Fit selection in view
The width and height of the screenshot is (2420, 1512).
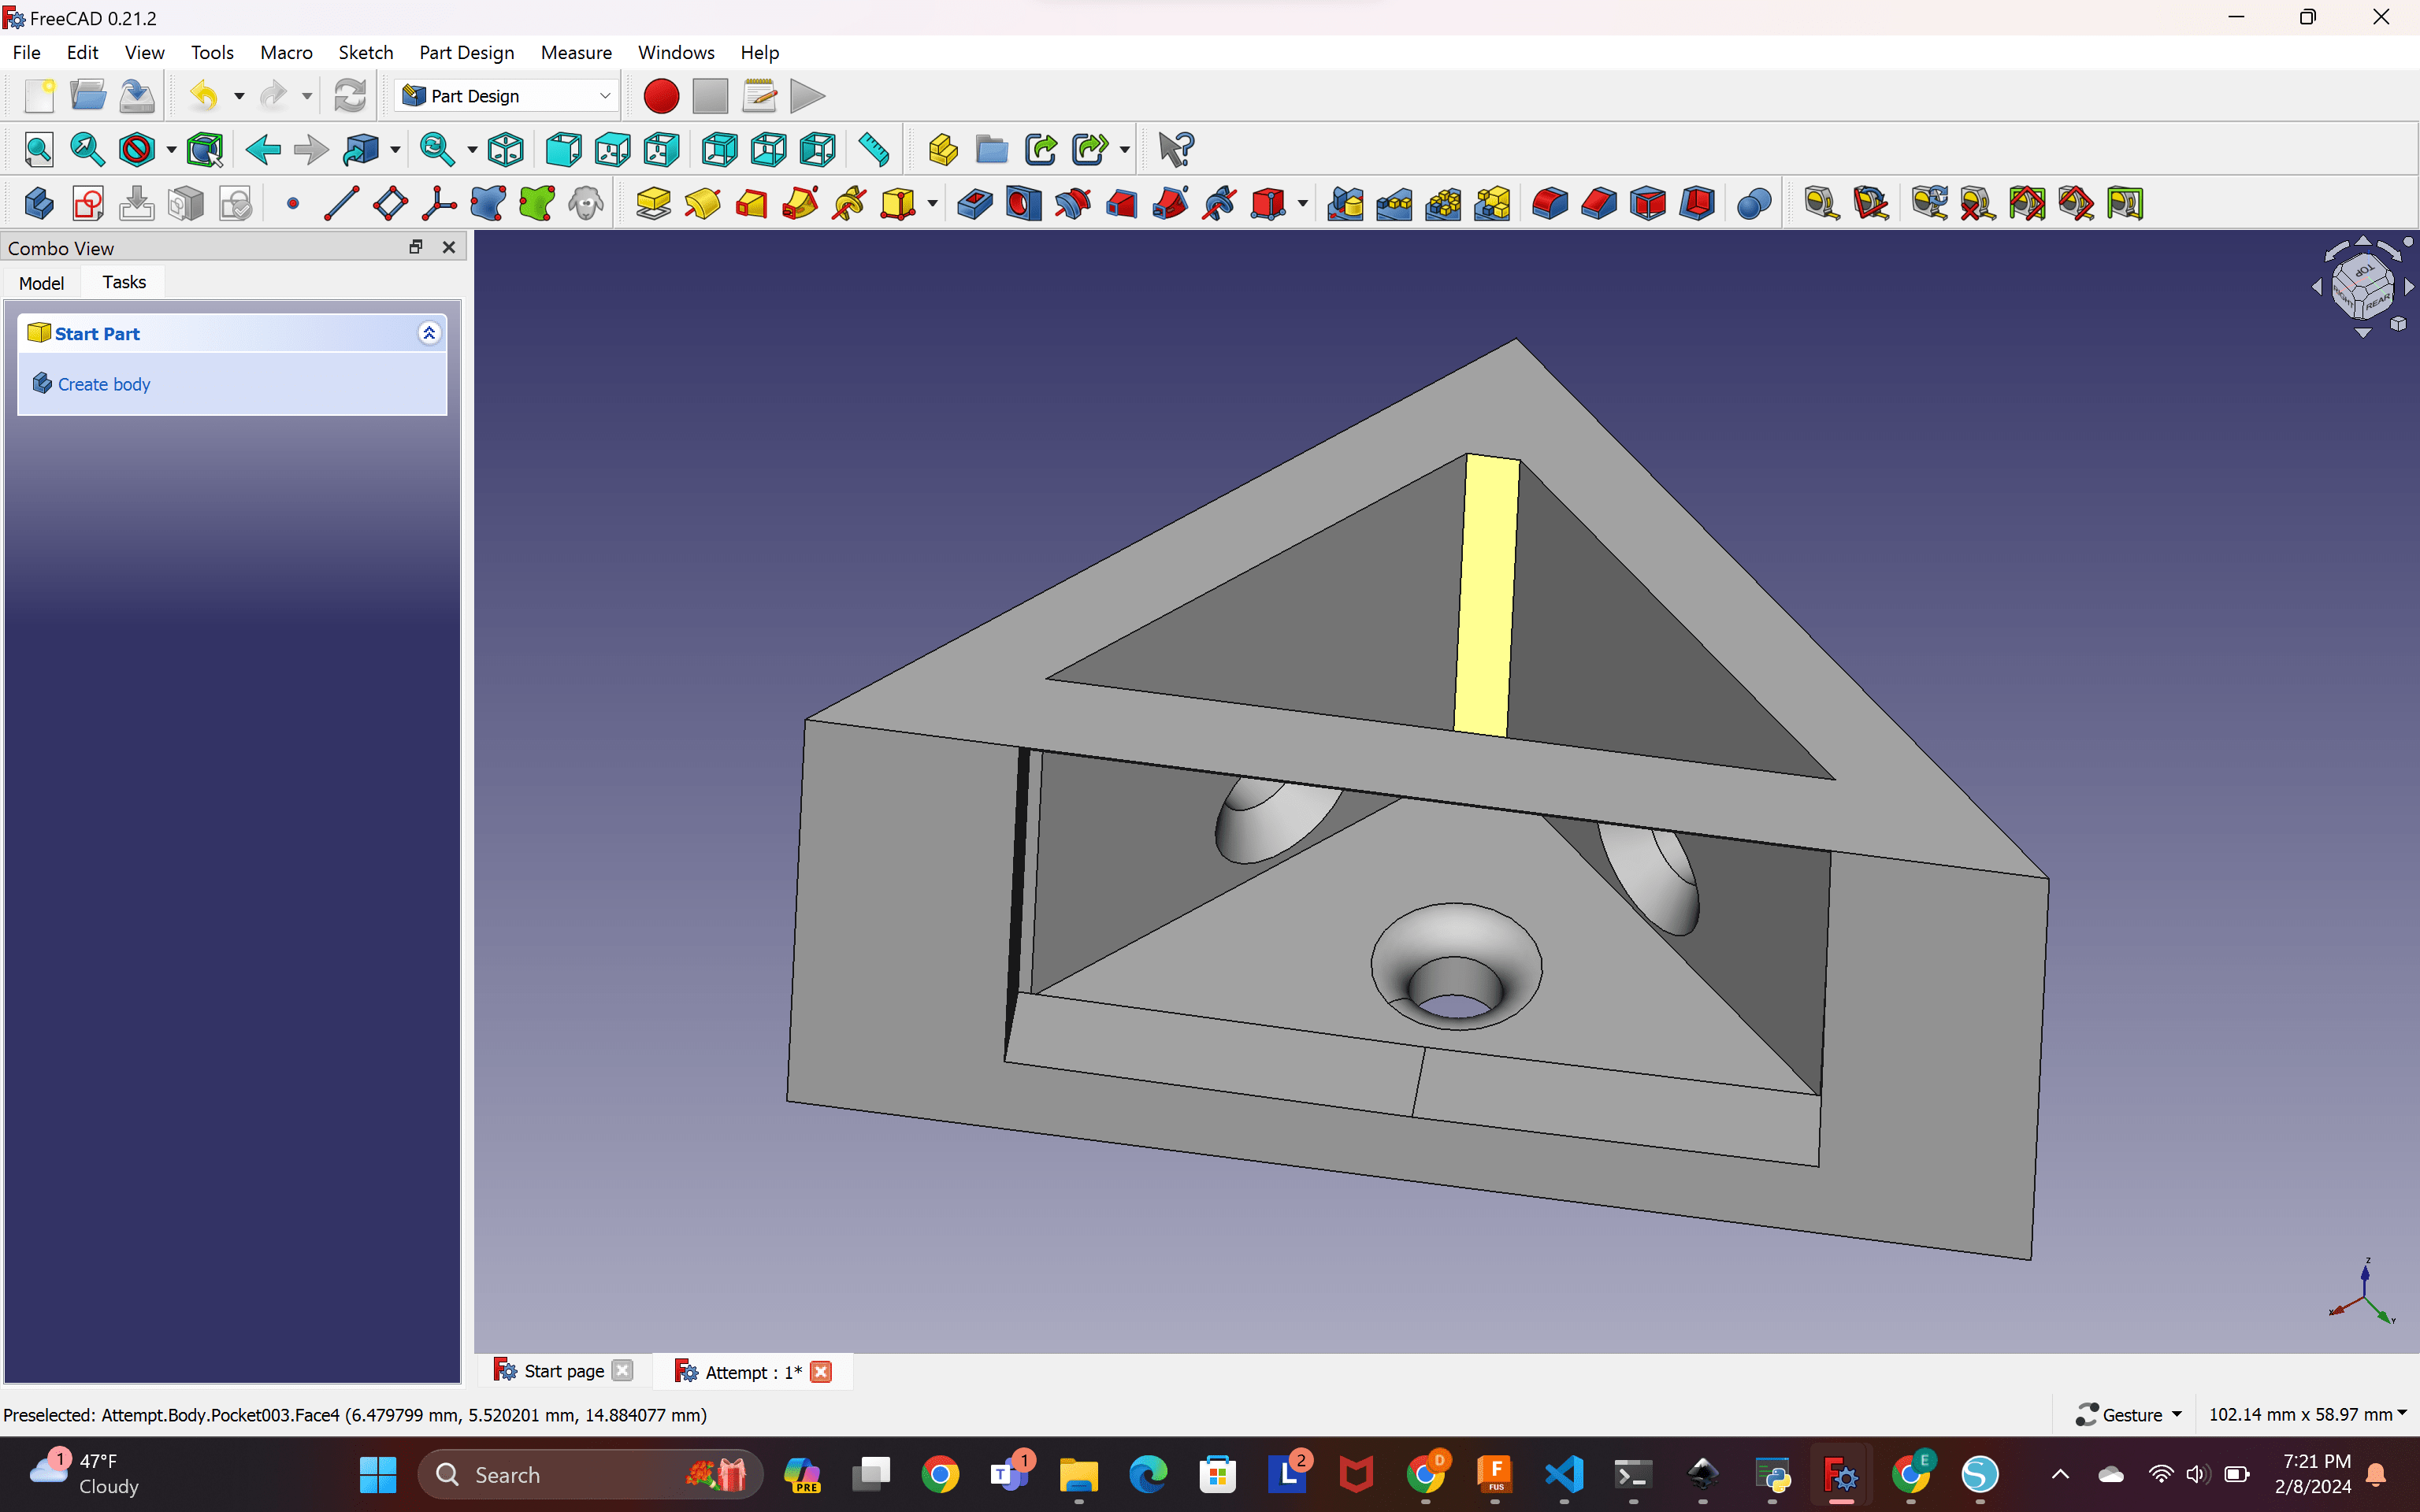[x=88, y=150]
